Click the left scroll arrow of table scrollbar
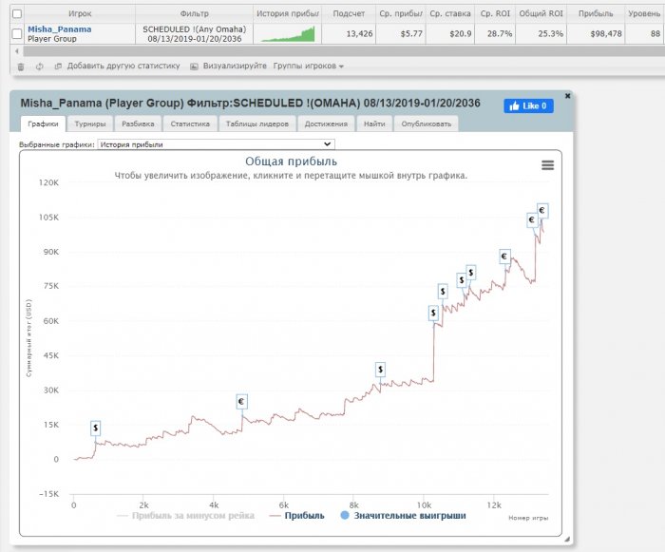Viewport: 665px width, 552px height. tap(17, 51)
